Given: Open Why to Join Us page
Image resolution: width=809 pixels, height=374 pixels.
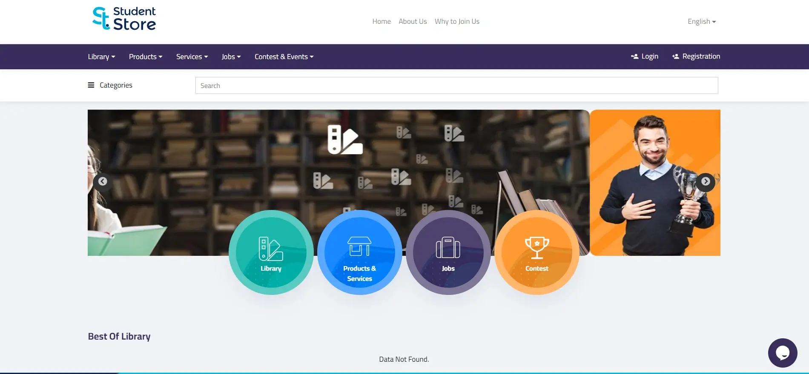Looking at the screenshot, I should 457,21.
